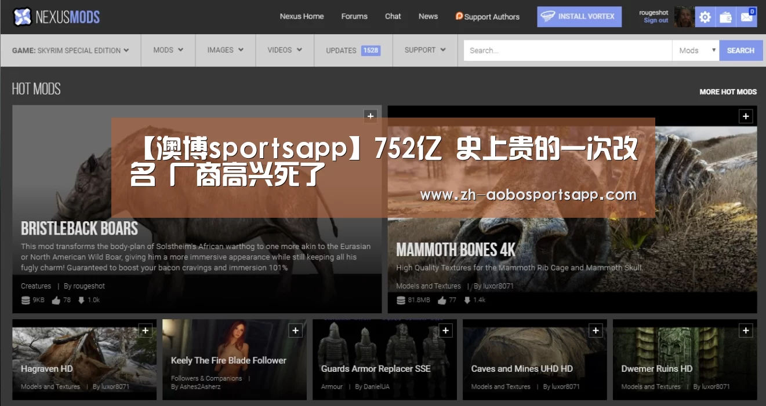The height and width of the screenshot is (406, 766).
Task: Click the Vortex icon in install button
Action: click(547, 16)
